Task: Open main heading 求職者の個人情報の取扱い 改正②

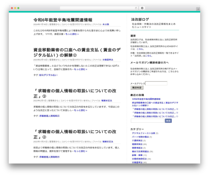Action: pyautogui.click(x=75, y=134)
